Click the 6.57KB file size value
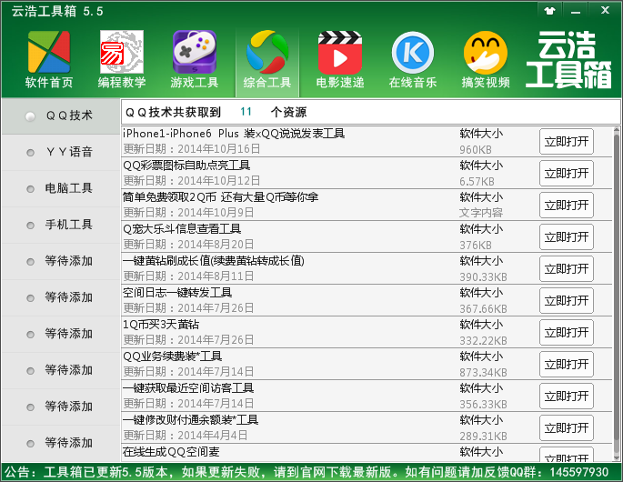 point(477,182)
